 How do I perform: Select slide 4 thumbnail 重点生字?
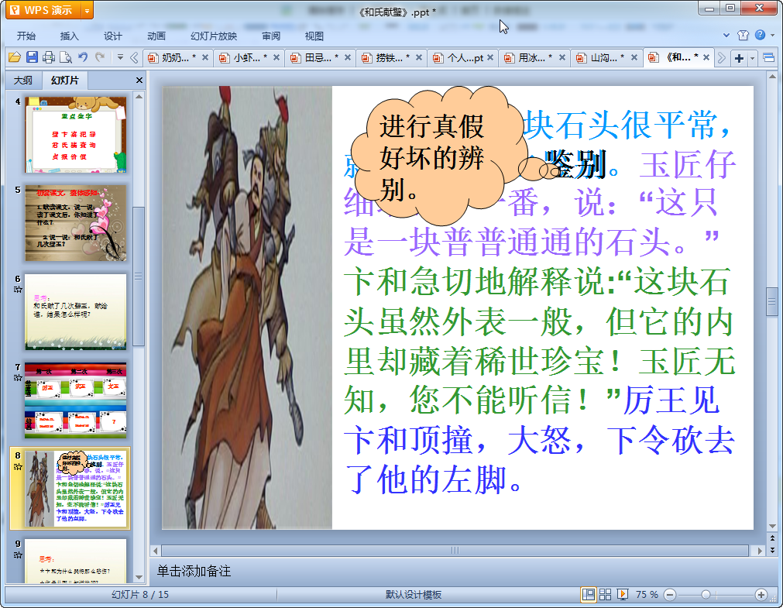tap(75, 135)
